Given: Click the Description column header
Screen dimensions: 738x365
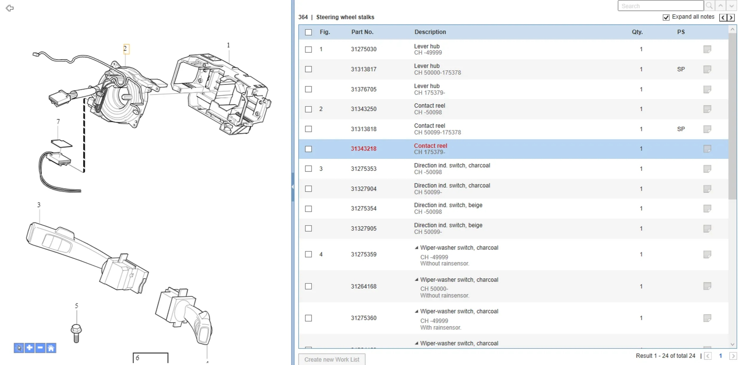Looking at the screenshot, I should coord(430,32).
